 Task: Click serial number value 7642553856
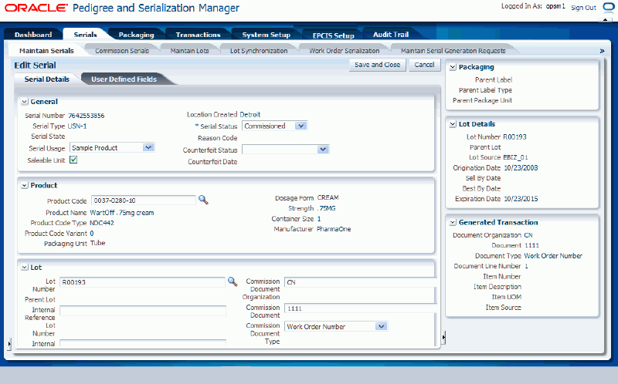pyautogui.click(x=86, y=116)
